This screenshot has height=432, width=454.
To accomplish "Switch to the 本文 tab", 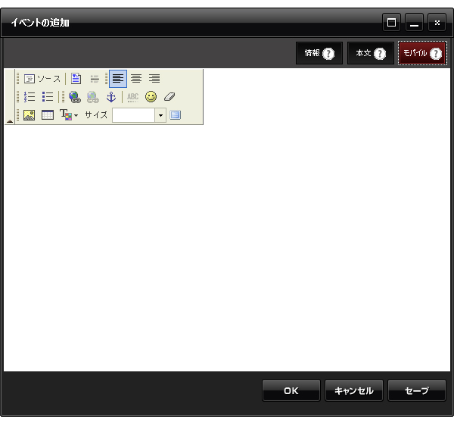I will [371, 53].
